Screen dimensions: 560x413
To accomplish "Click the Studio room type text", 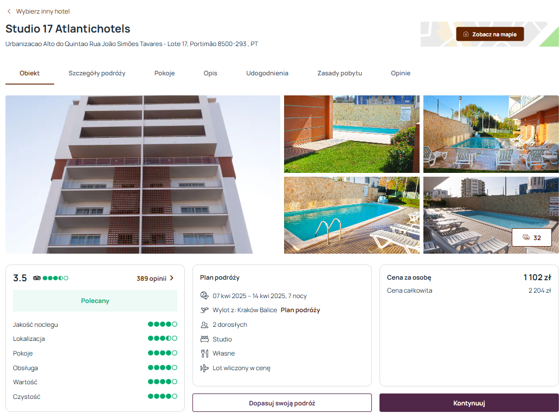I will point(222,339).
